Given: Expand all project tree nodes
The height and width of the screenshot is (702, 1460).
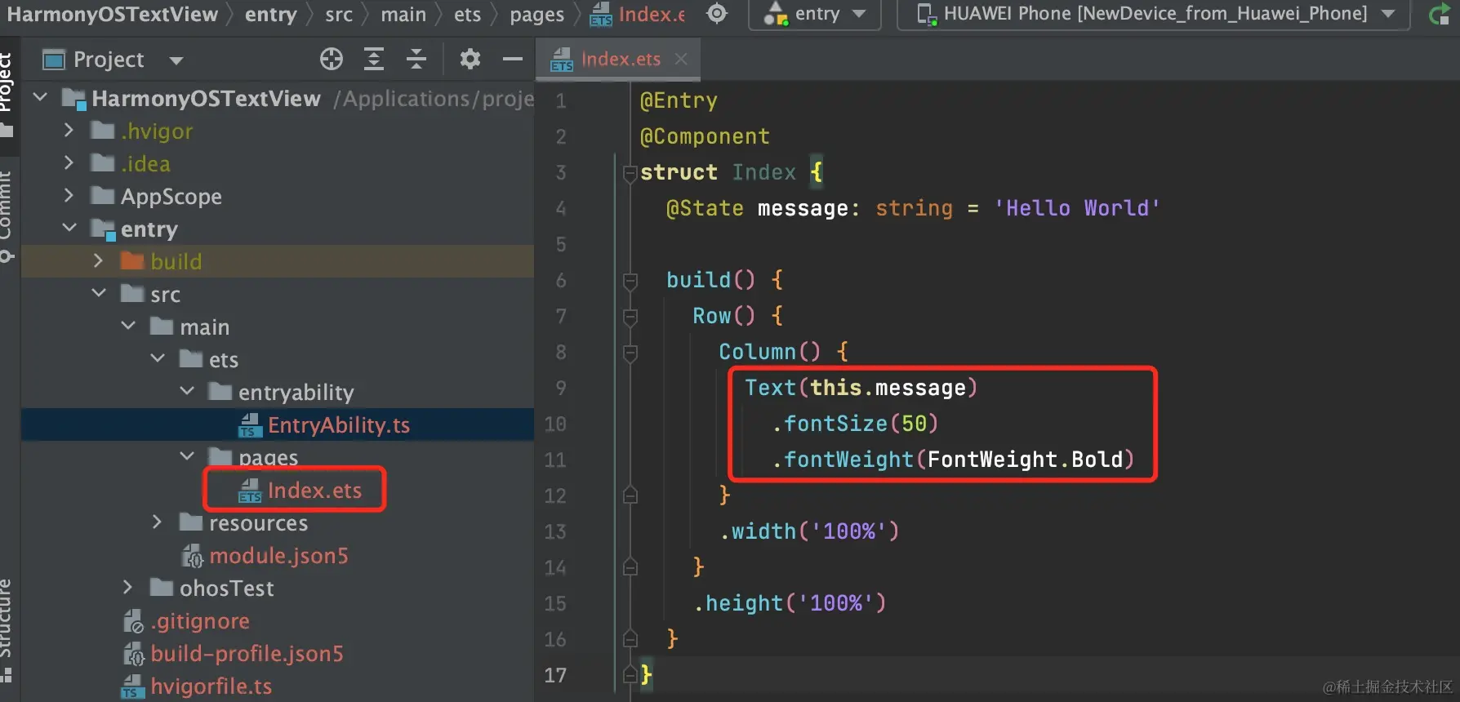Looking at the screenshot, I should [x=374, y=59].
